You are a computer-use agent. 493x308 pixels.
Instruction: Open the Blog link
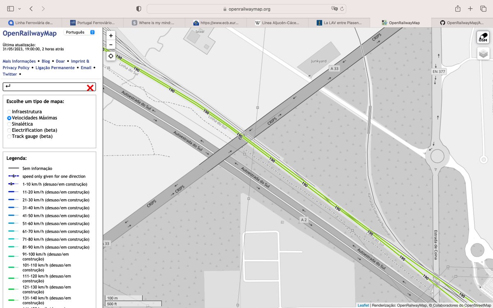point(46,61)
